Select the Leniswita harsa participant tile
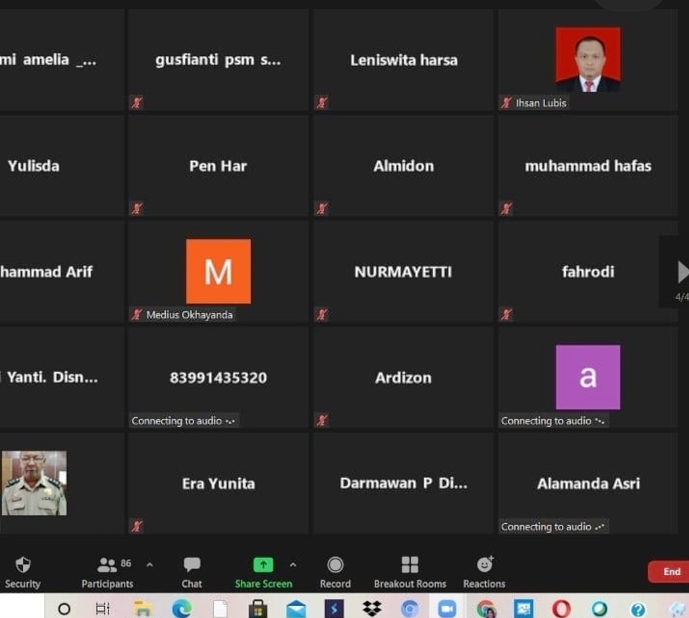The width and height of the screenshot is (689, 618). (x=404, y=60)
